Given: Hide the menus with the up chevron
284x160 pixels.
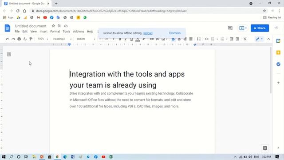Looking at the screenshot, I should 268,39.
